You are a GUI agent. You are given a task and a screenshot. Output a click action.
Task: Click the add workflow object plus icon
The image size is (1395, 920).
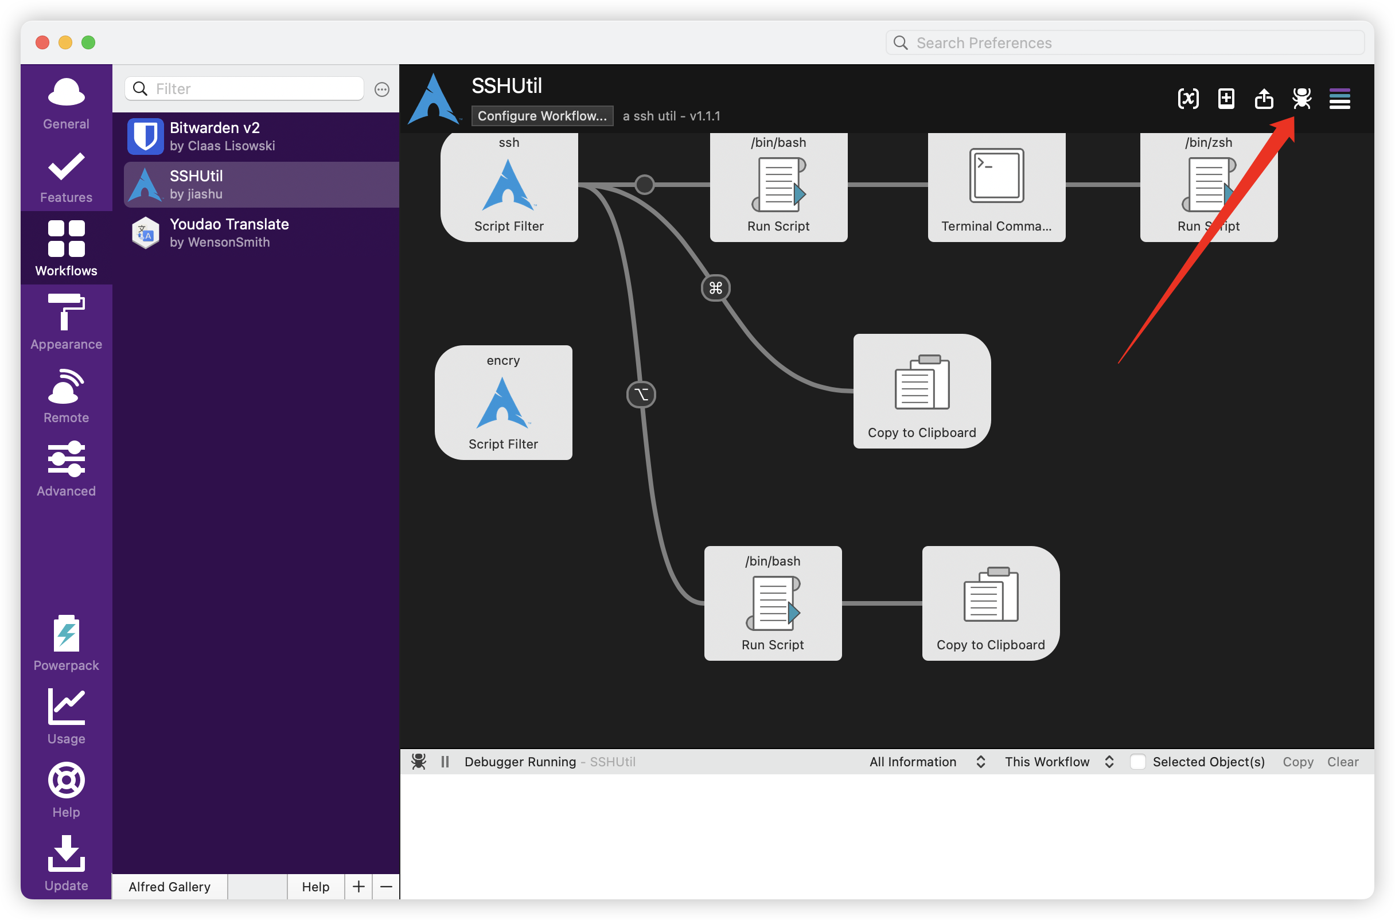1226,99
